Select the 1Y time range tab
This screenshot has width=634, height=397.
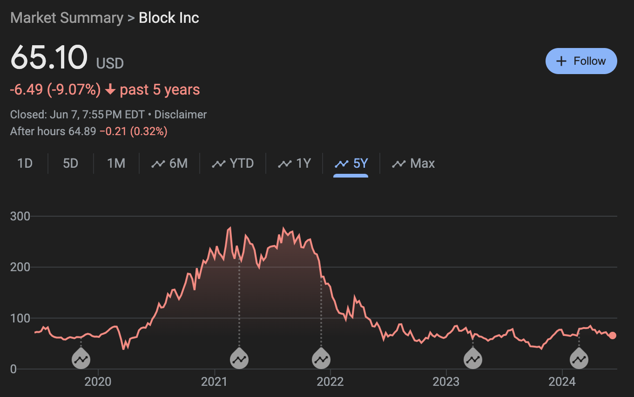(294, 164)
